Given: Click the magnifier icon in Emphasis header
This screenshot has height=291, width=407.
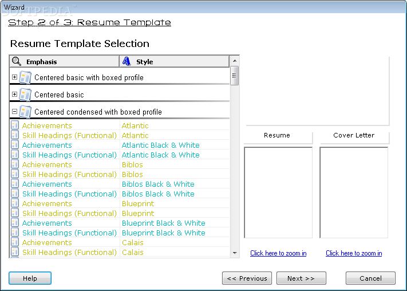Looking at the screenshot, I should click(x=17, y=61).
